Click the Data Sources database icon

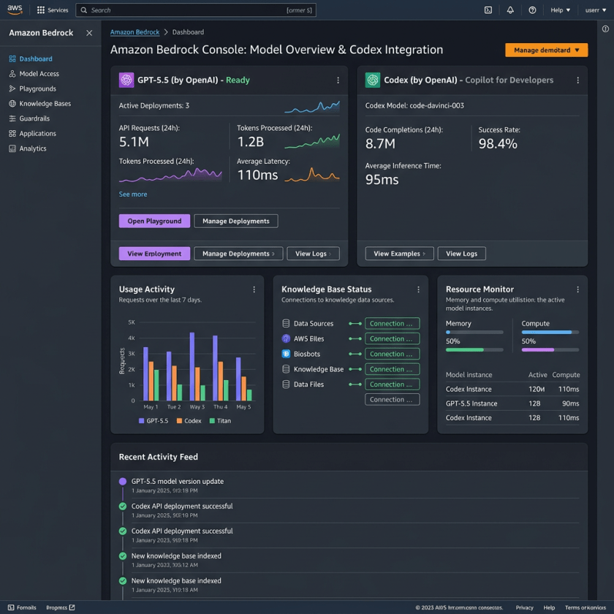286,323
